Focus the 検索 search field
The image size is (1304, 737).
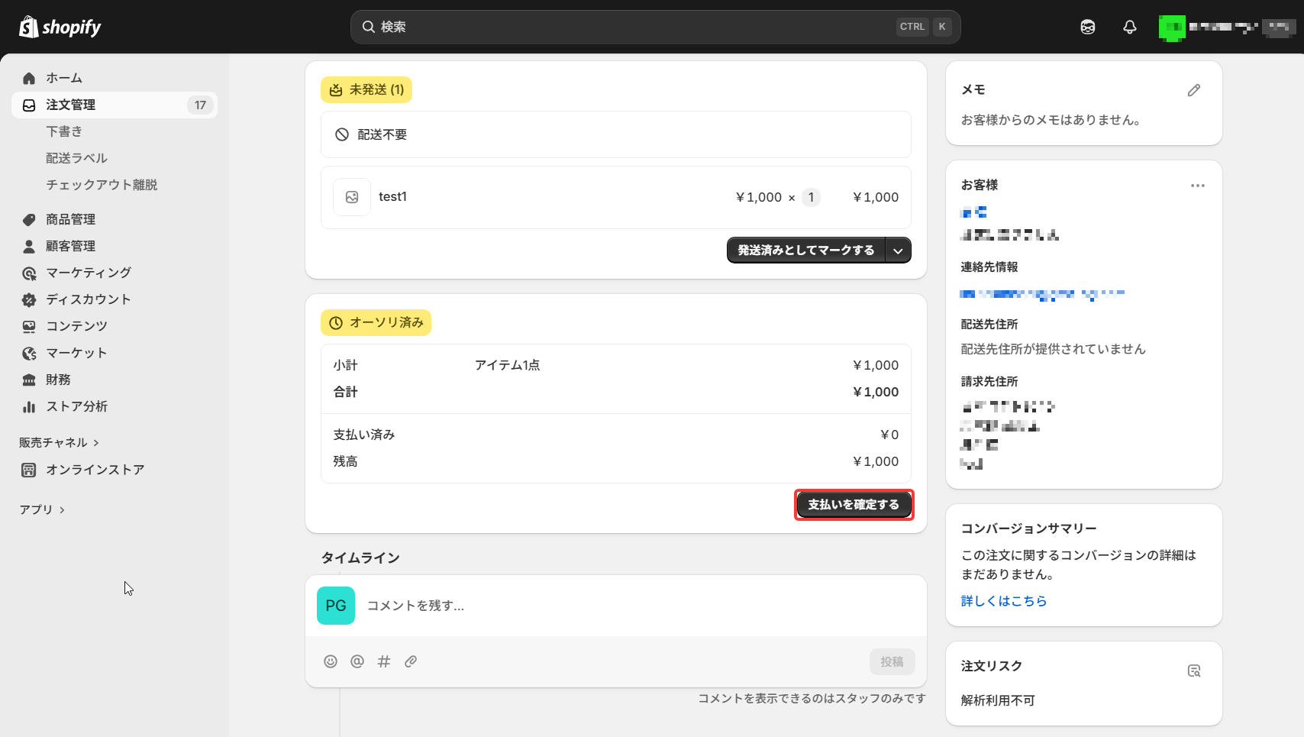(x=655, y=27)
